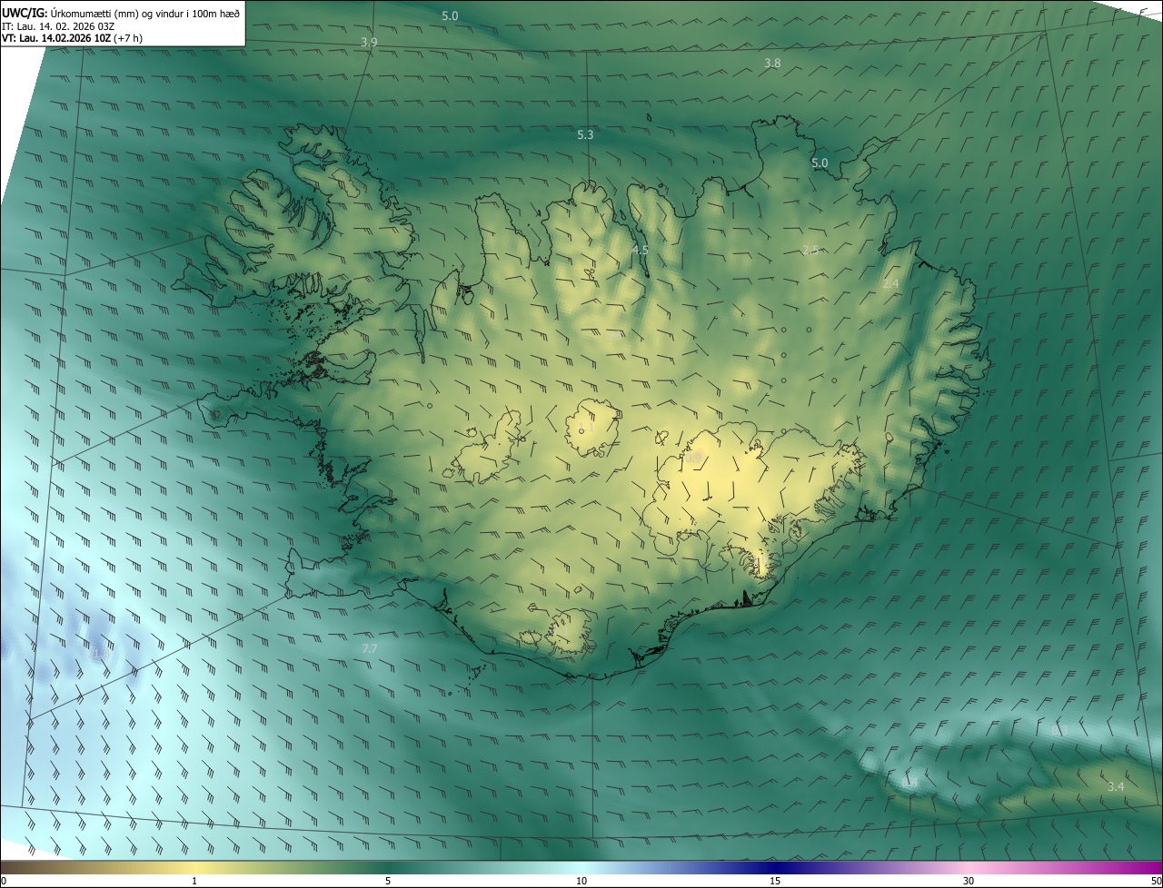Select the initial time line "IT: Lau. 14. 02. 2026 03Z"
1163x888 pixels.
coord(58,25)
